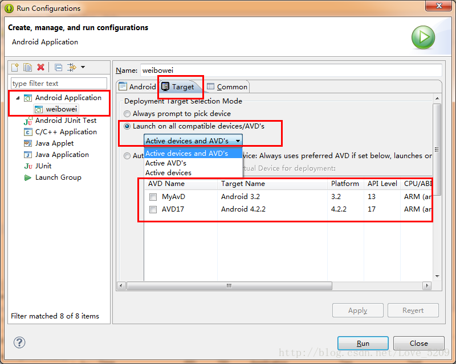Switch to the Target tab
This screenshot has width=456, height=364.
click(180, 86)
